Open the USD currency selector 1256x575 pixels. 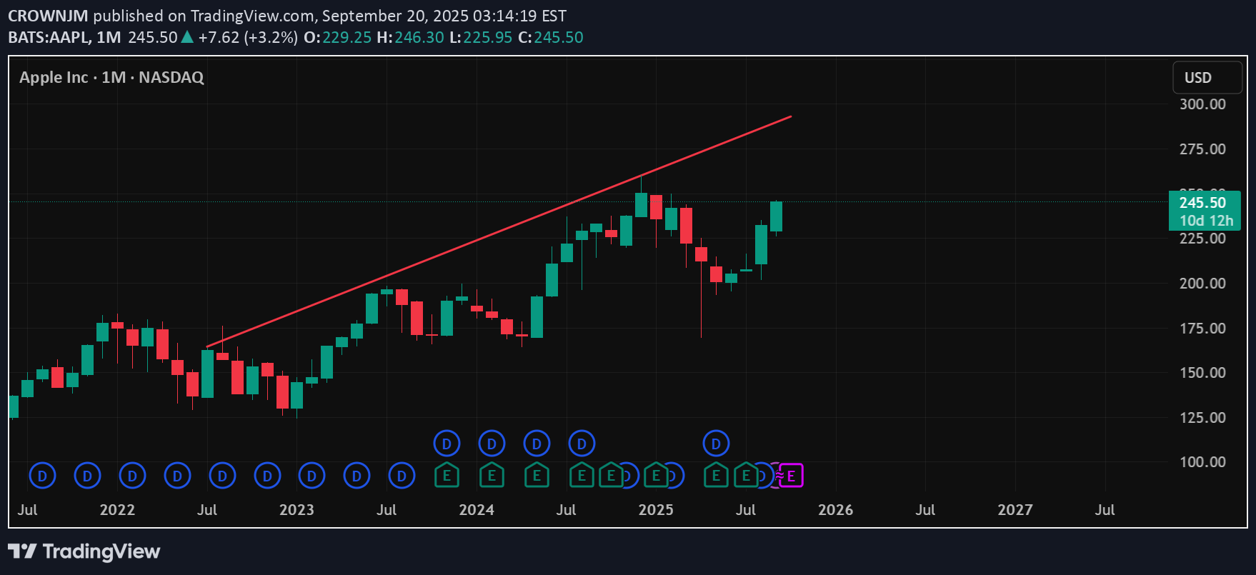tap(1207, 78)
